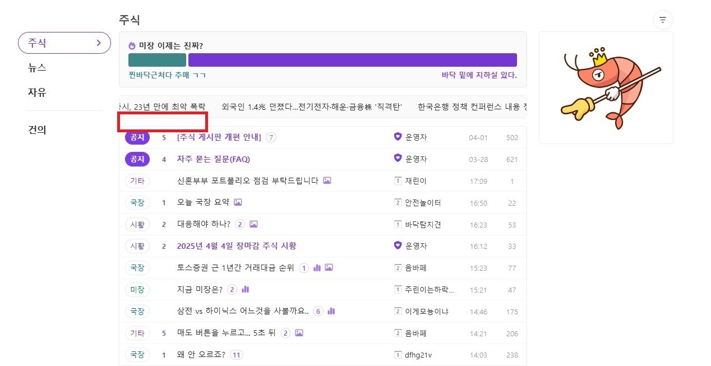Click the 시황 tag on the 대응해야 하나 row
The image size is (711, 366).
click(137, 224)
